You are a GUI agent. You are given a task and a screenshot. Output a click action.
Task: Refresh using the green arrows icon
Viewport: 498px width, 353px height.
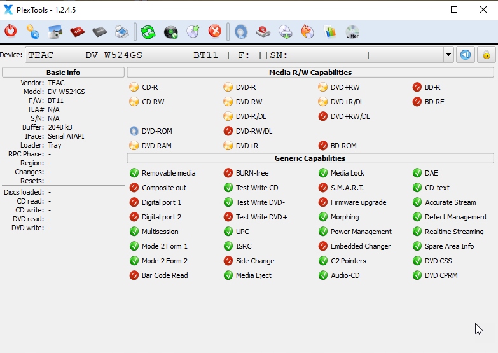(x=148, y=32)
